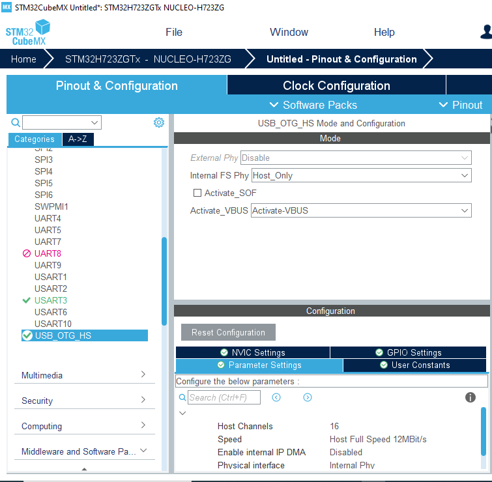Screen dimensions: 492x482
Task: Open the User Constants tab
Action: point(415,365)
